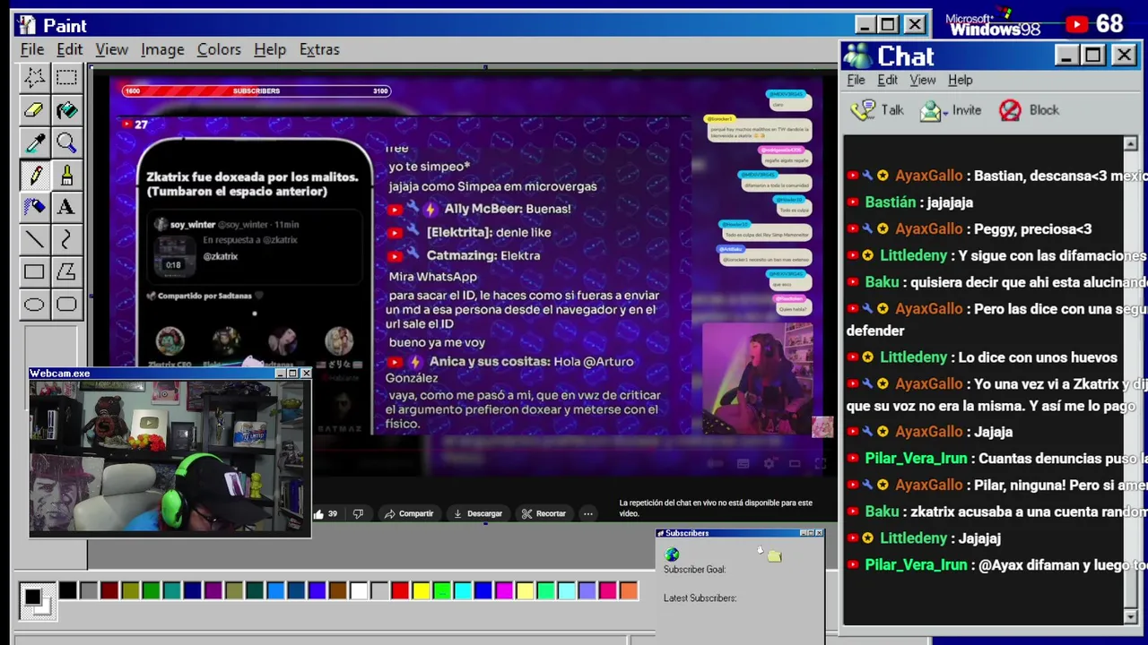Viewport: 1148px width, 645px height.
Task: Pick the orange color swatch in palette
Action: (x=629, y=590)
